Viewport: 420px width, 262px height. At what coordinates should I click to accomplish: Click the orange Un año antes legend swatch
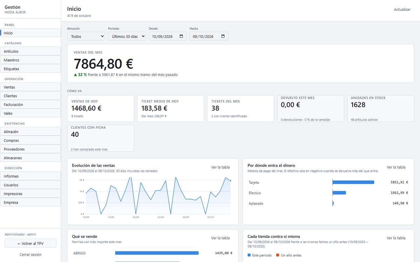tap(278, 255)
